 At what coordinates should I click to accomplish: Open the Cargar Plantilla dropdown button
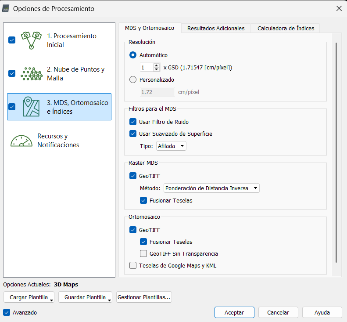(x=29, y=297)
